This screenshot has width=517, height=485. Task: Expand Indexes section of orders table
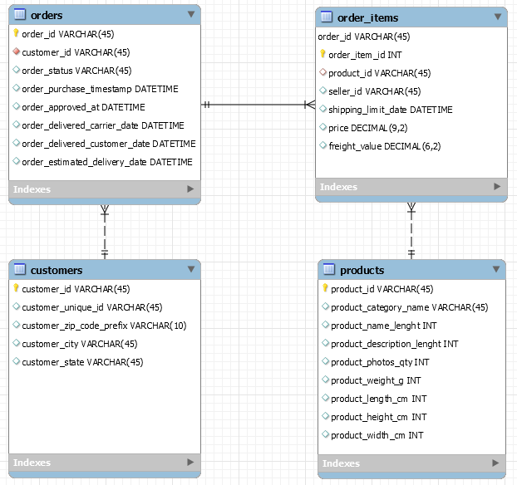click(x=190, y=189)
